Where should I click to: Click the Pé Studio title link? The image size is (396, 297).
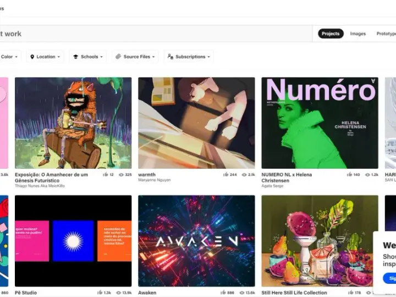tap(26, 293)
